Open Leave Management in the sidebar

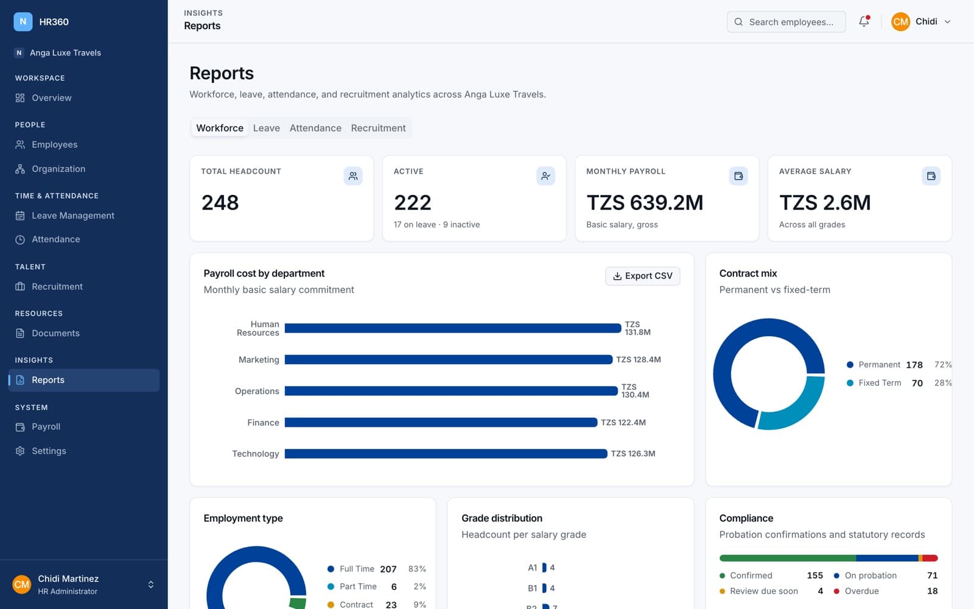point(84,216)
